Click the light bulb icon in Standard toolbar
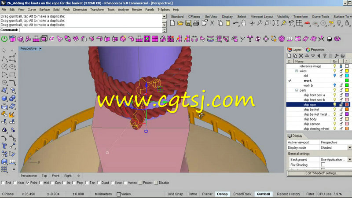Viewport: 352px width, 198px height. (339, 23)
